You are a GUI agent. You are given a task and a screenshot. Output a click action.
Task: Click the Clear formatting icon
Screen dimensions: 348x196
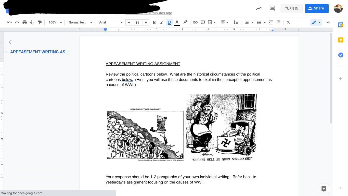click(288, 22)
